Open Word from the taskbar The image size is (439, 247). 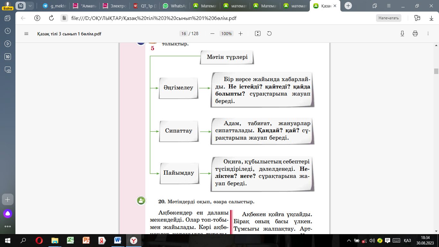[x=117, y=240]
